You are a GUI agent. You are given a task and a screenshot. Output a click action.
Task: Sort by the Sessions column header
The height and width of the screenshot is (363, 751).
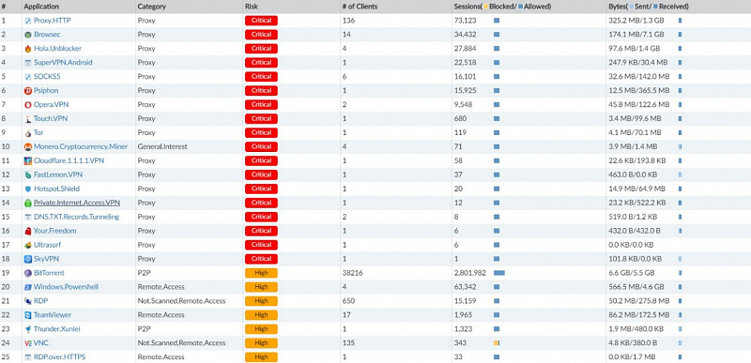(502, 7)
